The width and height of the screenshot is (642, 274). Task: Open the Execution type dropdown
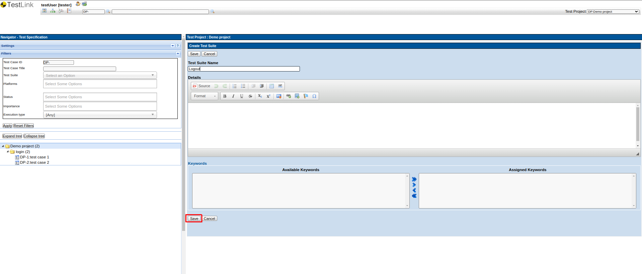pos(100,115)
